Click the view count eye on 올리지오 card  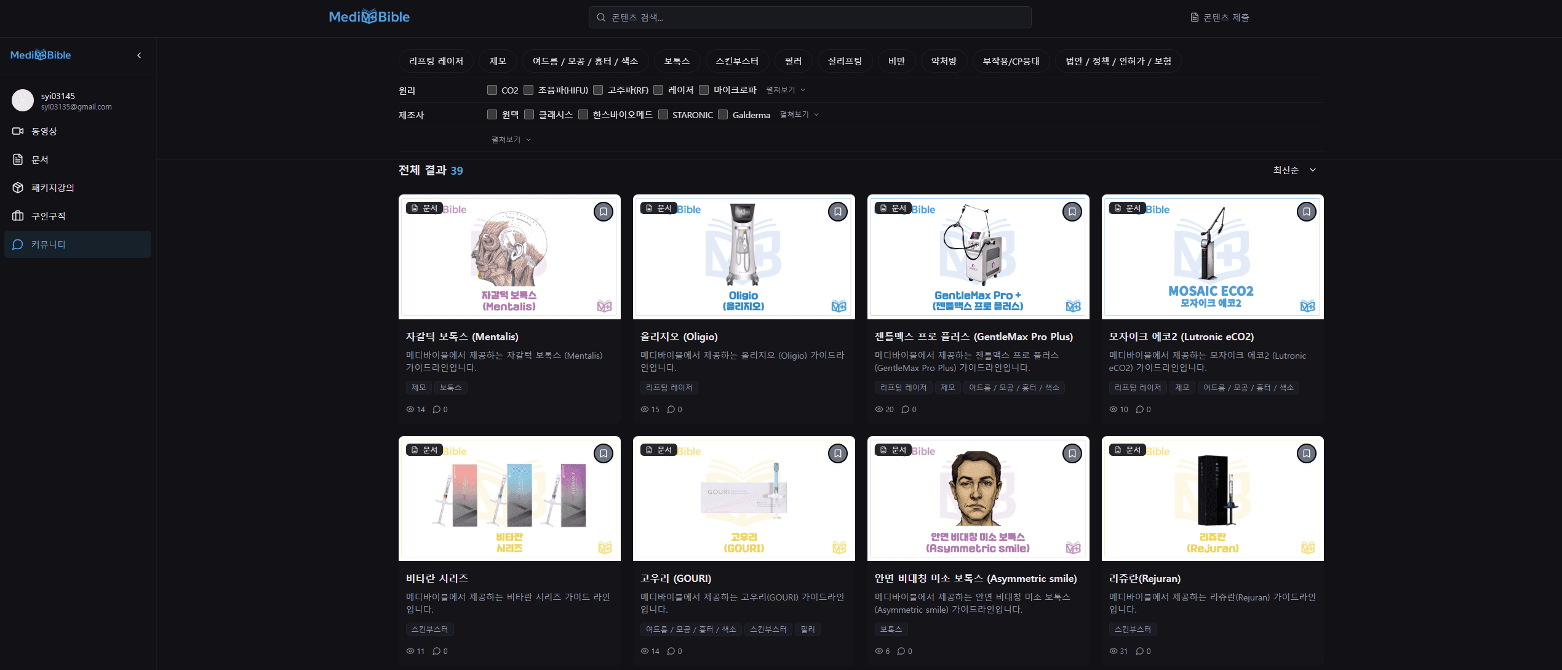645,409
